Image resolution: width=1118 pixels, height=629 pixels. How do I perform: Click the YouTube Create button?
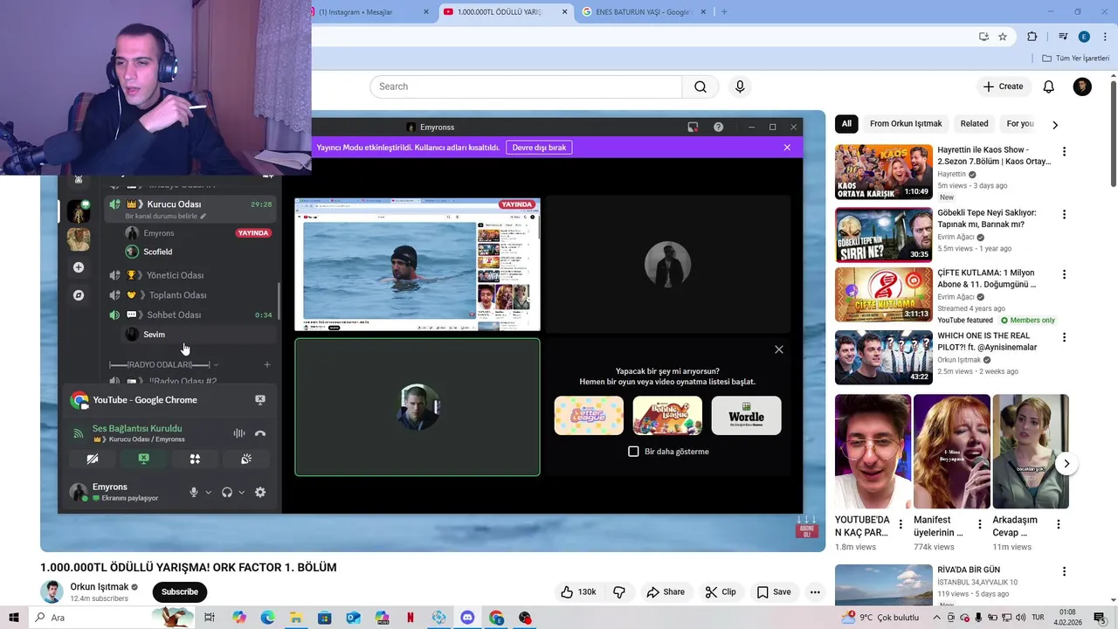1003,86
